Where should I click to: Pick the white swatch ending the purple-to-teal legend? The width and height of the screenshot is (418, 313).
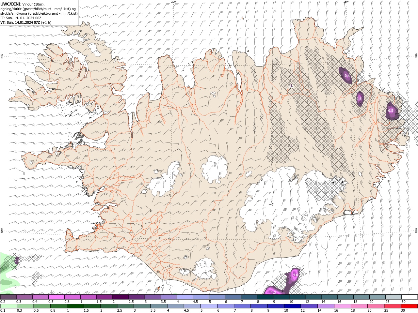(x=409, y=297)
